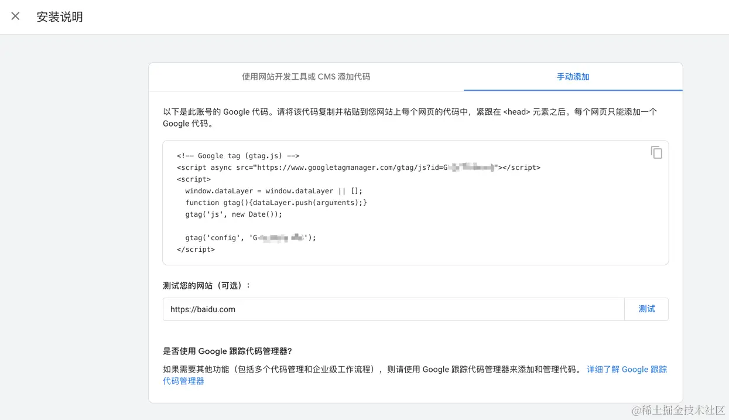Click the Google tag (gtag.js) comment line

click(x=238, y=156)
